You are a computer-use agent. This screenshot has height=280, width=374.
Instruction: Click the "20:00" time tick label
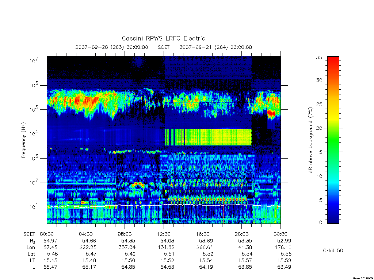click(241, 234)
